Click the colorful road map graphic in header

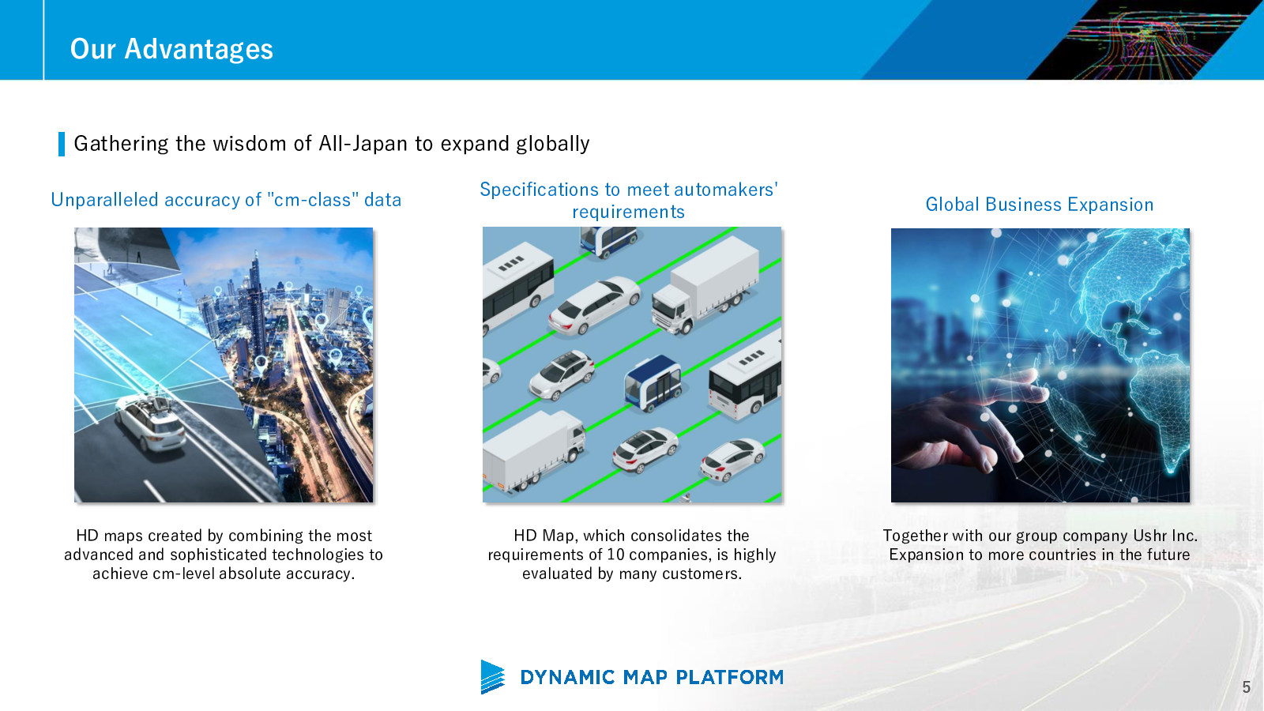1145,39
